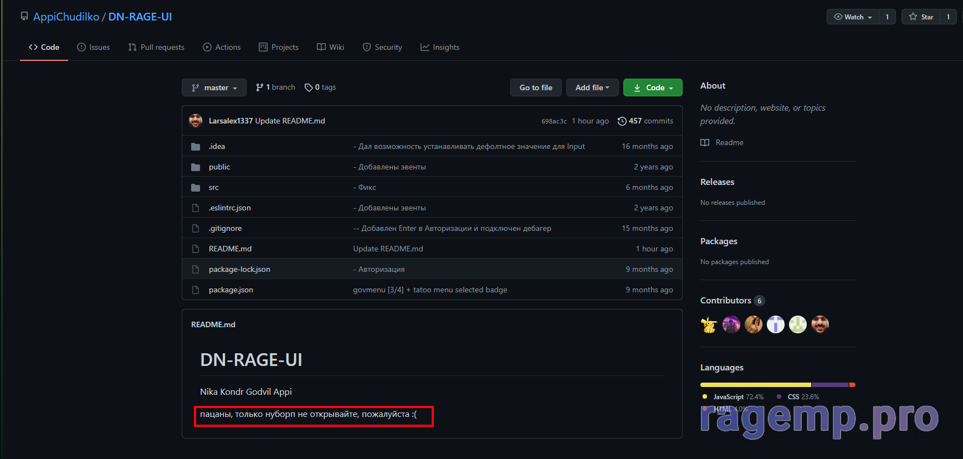Click the Larsalex1337 commit author avatar
The height and width of the screenshot is (459, 963).
[x=196, y=121]
